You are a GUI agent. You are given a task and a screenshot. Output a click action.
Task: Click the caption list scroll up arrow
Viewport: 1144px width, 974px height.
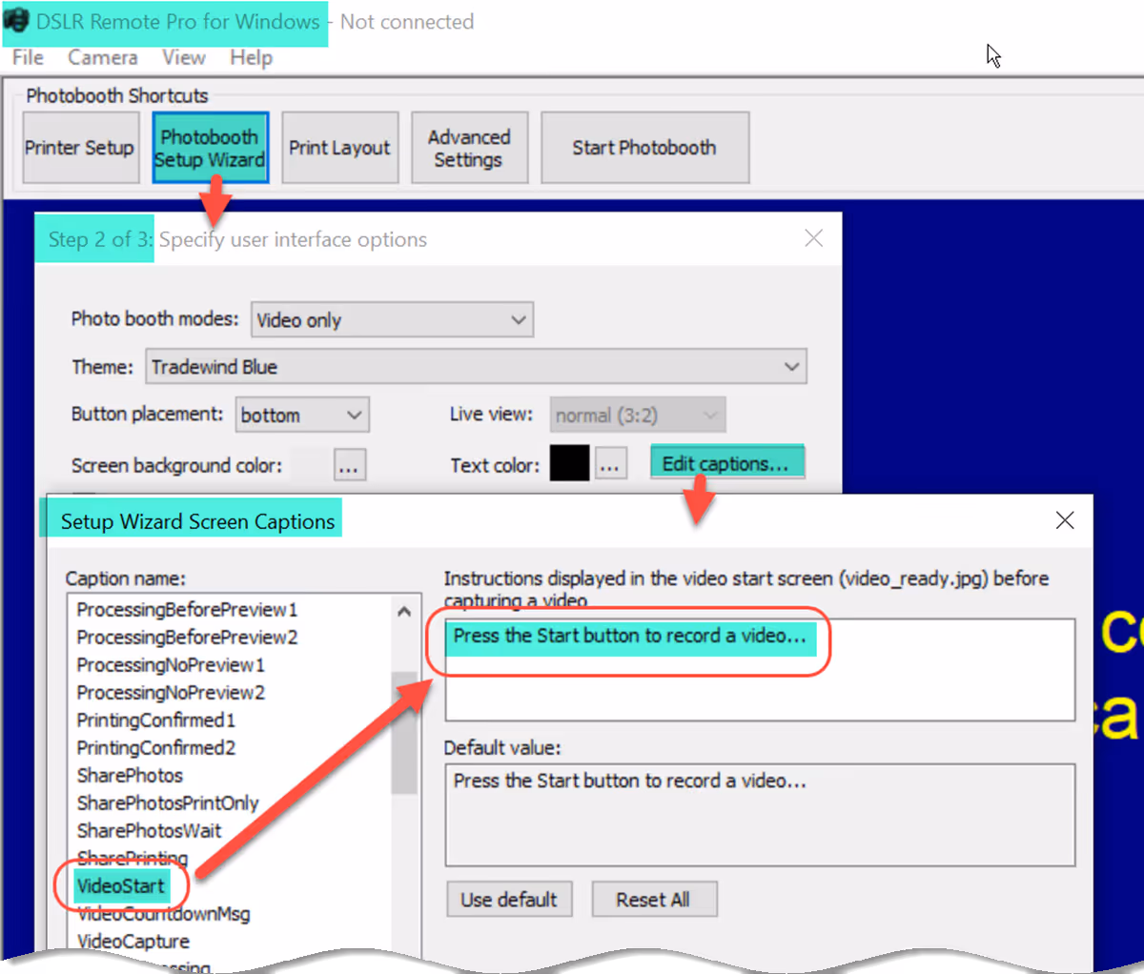[404, 611]
